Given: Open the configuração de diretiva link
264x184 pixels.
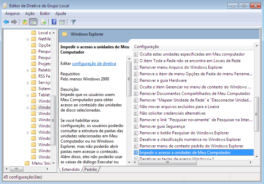Looking at the screenshot, I should click(94, 64).
